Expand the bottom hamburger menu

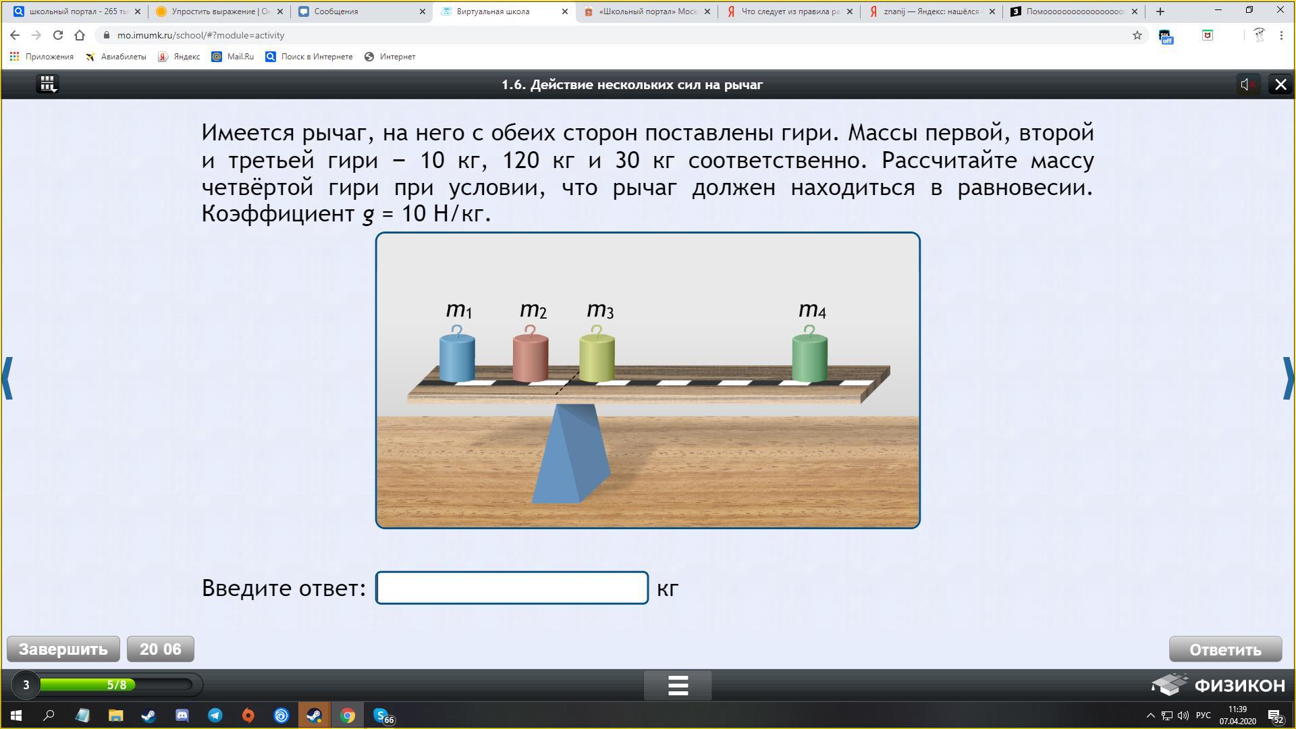pos(678,686)
